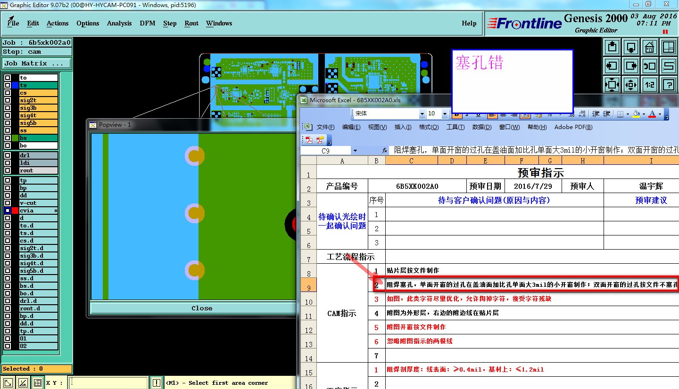Toggle the checkbox for layer drl
This screenshot has height=389, width=679.
coord(8,155)
